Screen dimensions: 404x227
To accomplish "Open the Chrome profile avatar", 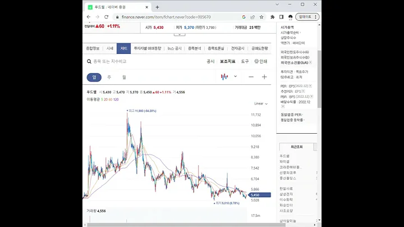I will tap(291, 17).
